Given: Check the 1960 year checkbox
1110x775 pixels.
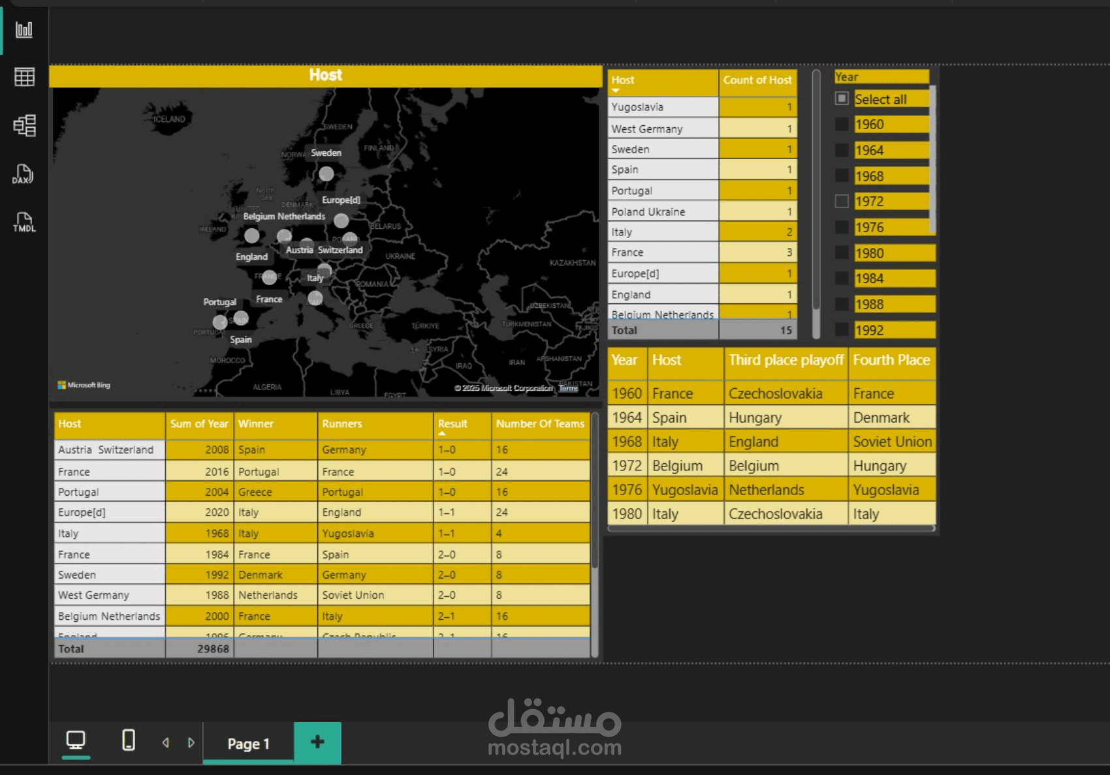Looking at the screenshot, I should pos(842,124).
